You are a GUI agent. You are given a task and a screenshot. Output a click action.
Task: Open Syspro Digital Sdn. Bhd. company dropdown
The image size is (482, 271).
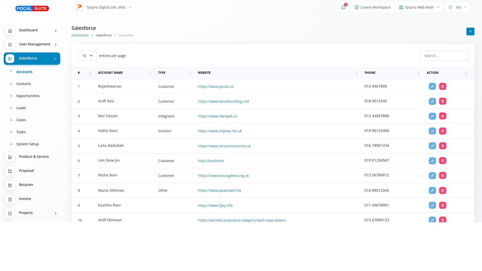104,7
